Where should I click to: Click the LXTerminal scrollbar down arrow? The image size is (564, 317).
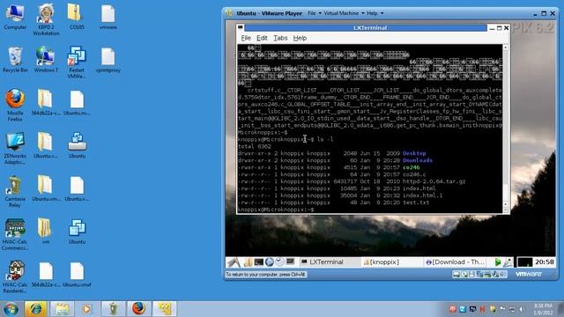click(x=505, y=210)
